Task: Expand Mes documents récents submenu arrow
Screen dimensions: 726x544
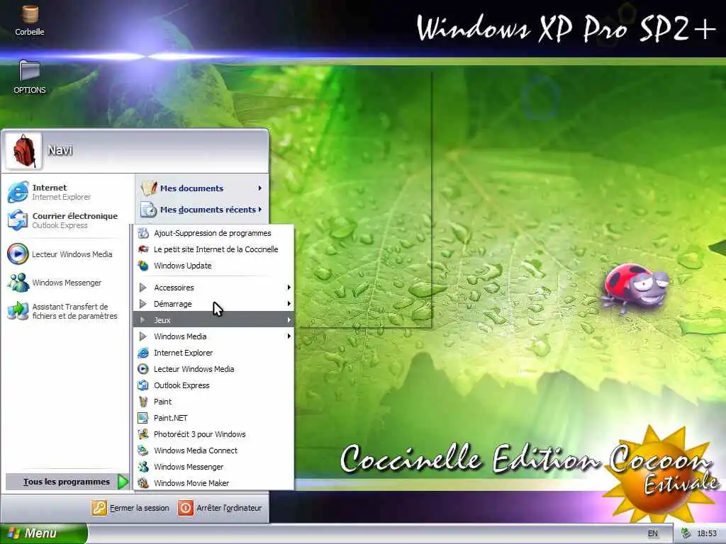Action: [259, 210]
